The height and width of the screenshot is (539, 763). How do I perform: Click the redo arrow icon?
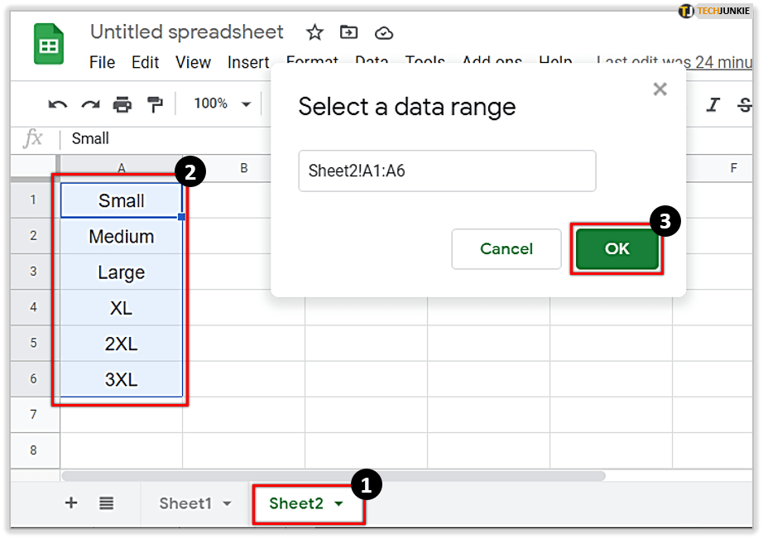(x=90, y=104)
